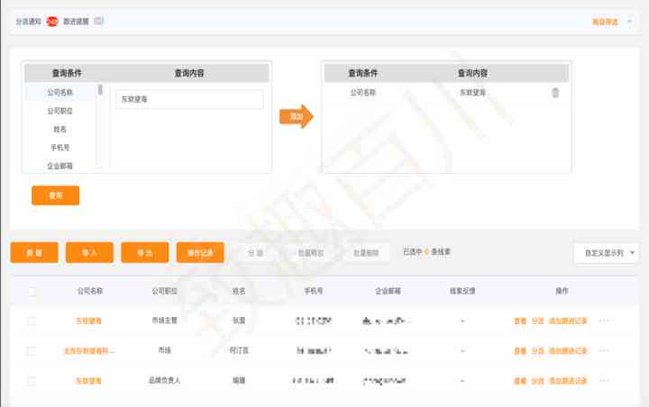Open 操作记录 operation log
This screenshot has height=407, width=649.
click(x=200, y=252)
